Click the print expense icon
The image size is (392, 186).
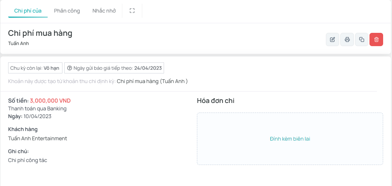pyautogui.click(x=347, y=39)
